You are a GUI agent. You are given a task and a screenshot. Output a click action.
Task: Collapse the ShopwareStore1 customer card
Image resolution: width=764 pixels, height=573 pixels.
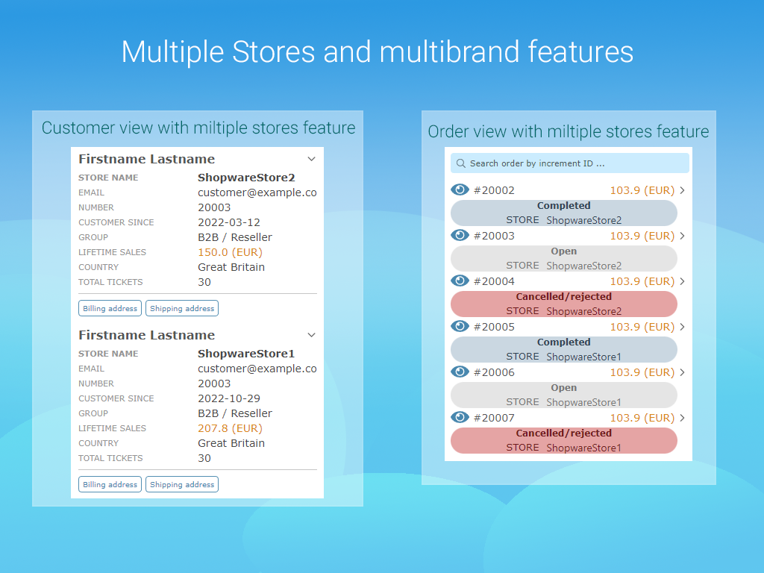pyautogui.click(x=312, y=335)
